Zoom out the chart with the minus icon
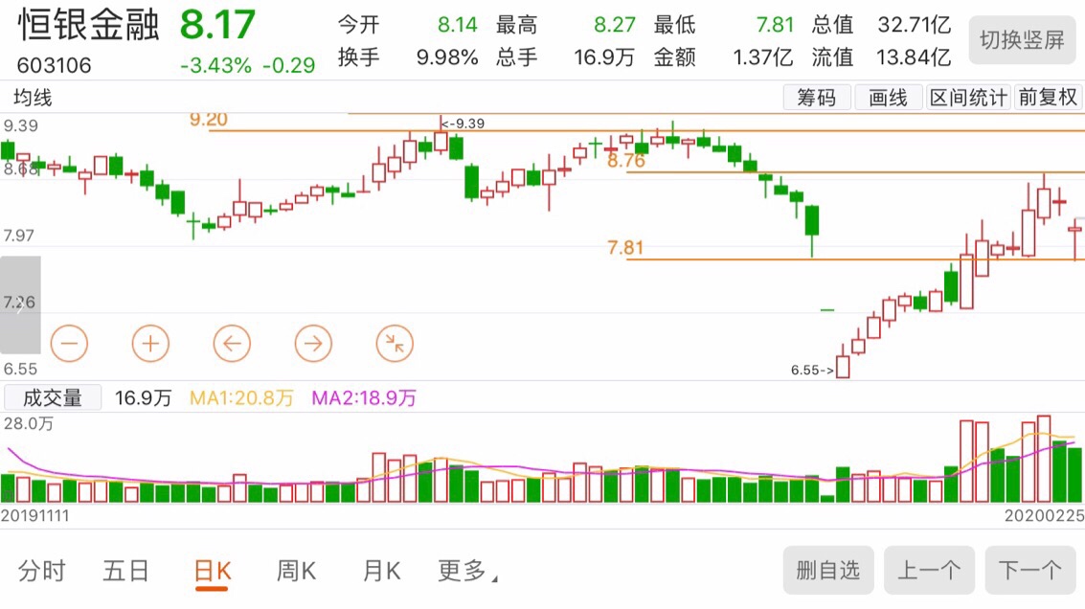Image resolution: width=1085 pixels, height=609 pixels. coord(68,343)
